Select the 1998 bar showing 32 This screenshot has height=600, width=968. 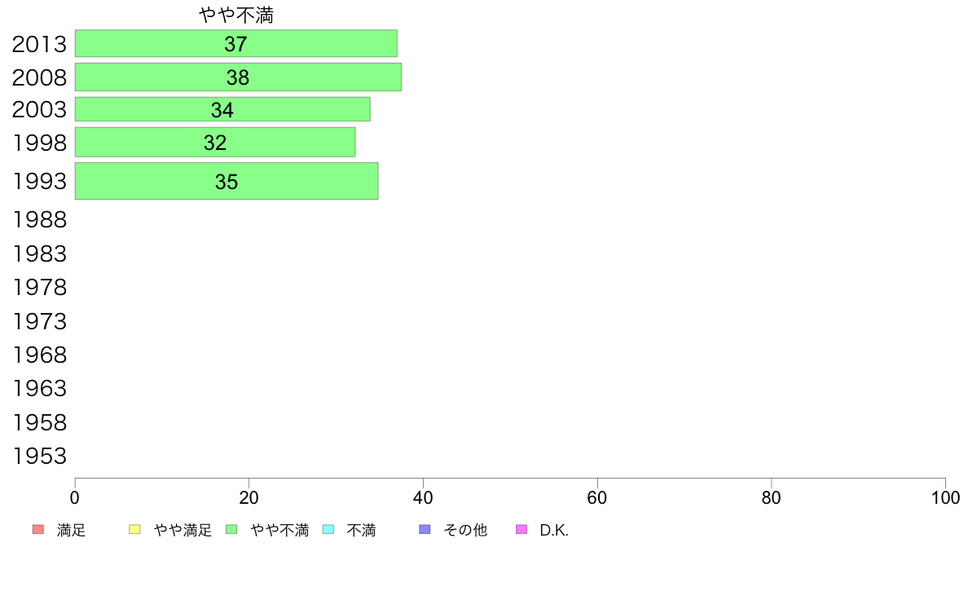(215, 142)
